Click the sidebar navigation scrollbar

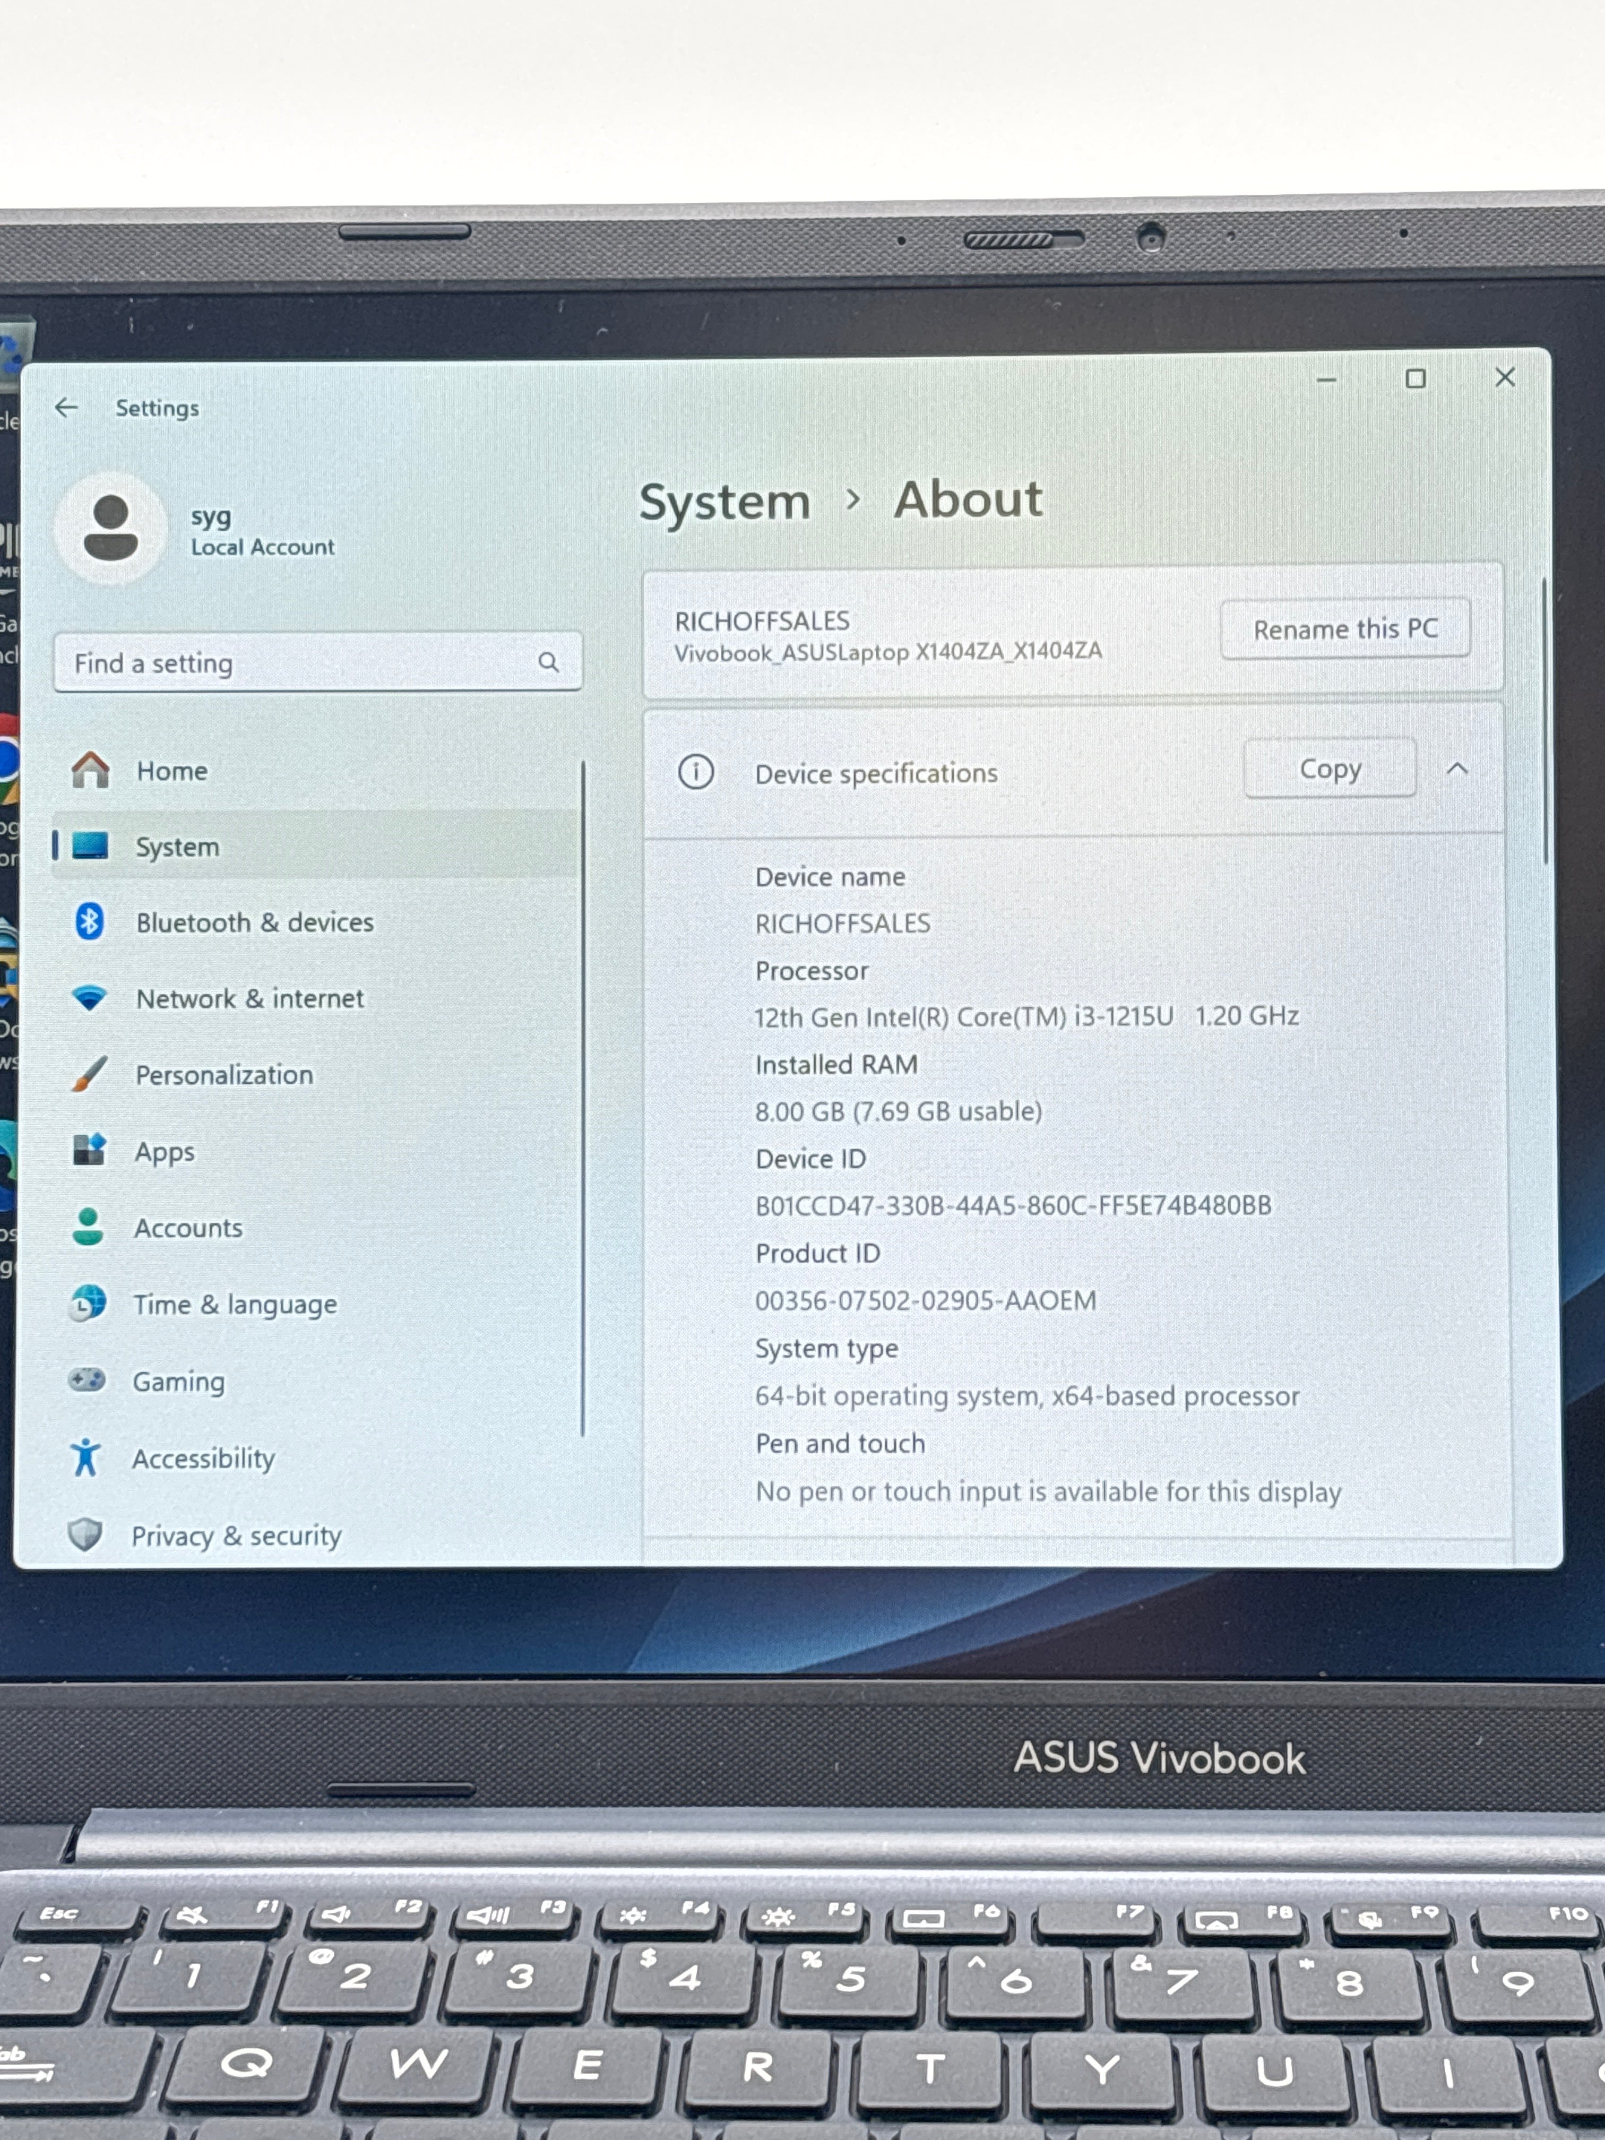point(582,1098)
